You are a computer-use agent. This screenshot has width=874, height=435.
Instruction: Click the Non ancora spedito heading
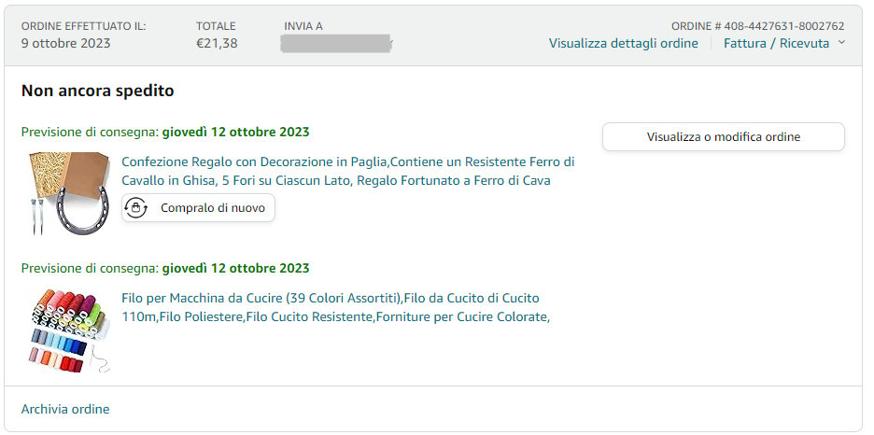pyautogui.click(x=97, y=91)
